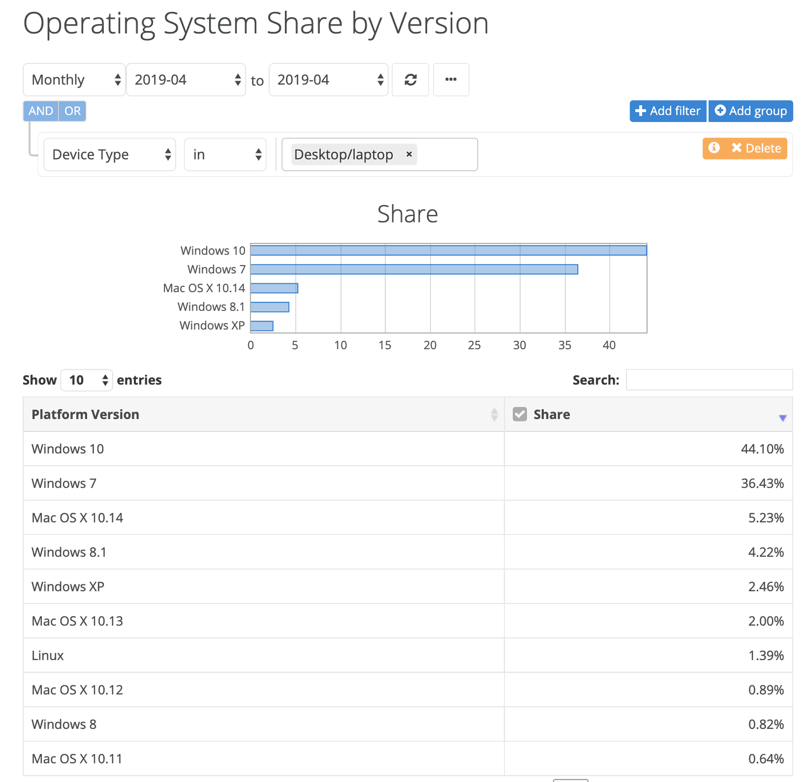Image resolution: width=806 pixels, height=782 pixels.
Task: Remove Desktop/laptop value via its x icon
Action: (x=409, y=154)
